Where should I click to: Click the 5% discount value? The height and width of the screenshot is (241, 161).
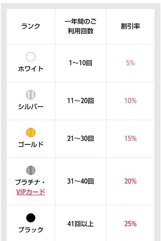click(130, 63)
